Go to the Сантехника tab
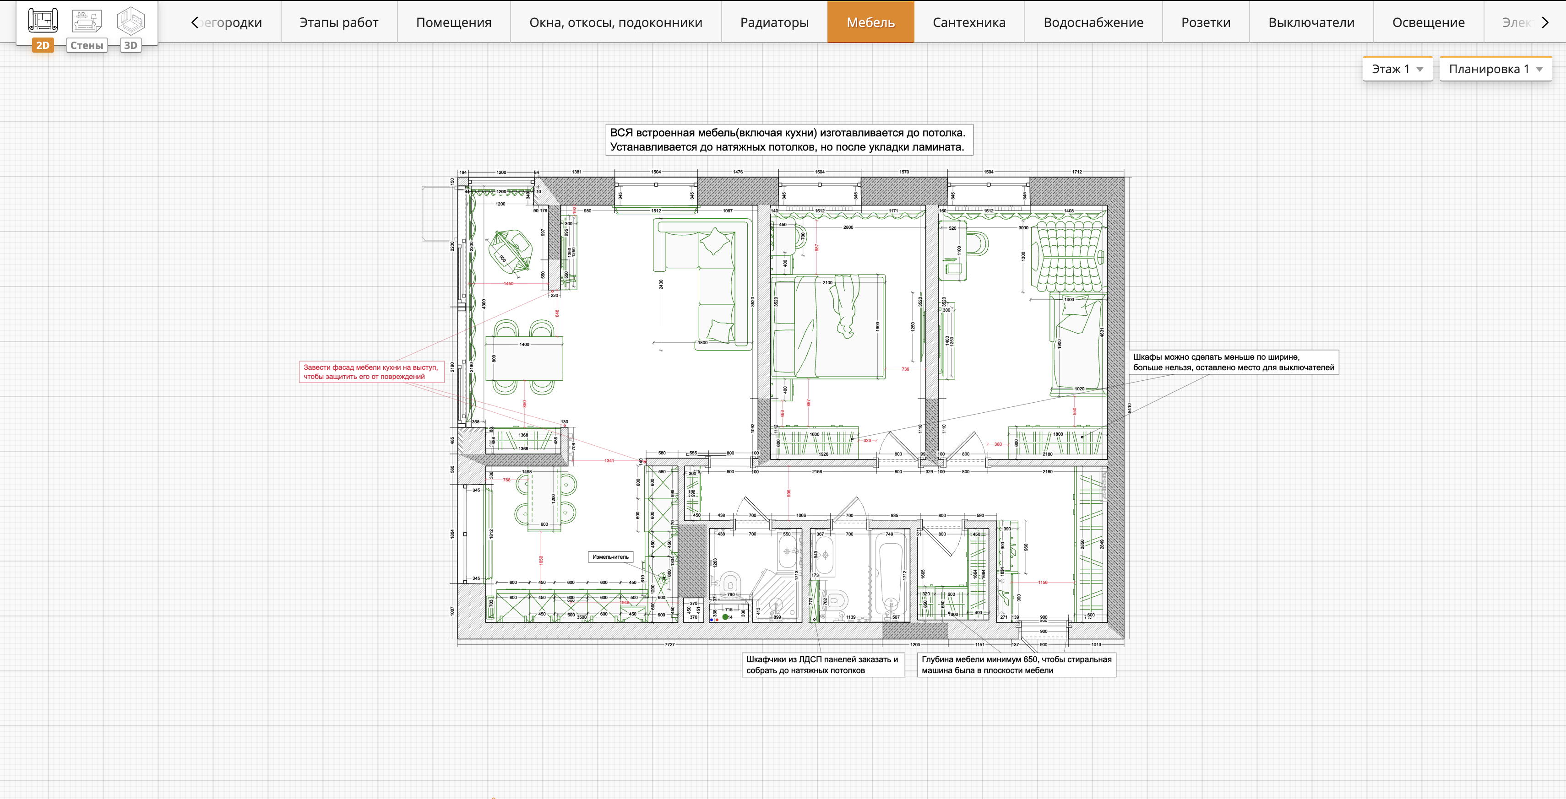 pos(969,22)
